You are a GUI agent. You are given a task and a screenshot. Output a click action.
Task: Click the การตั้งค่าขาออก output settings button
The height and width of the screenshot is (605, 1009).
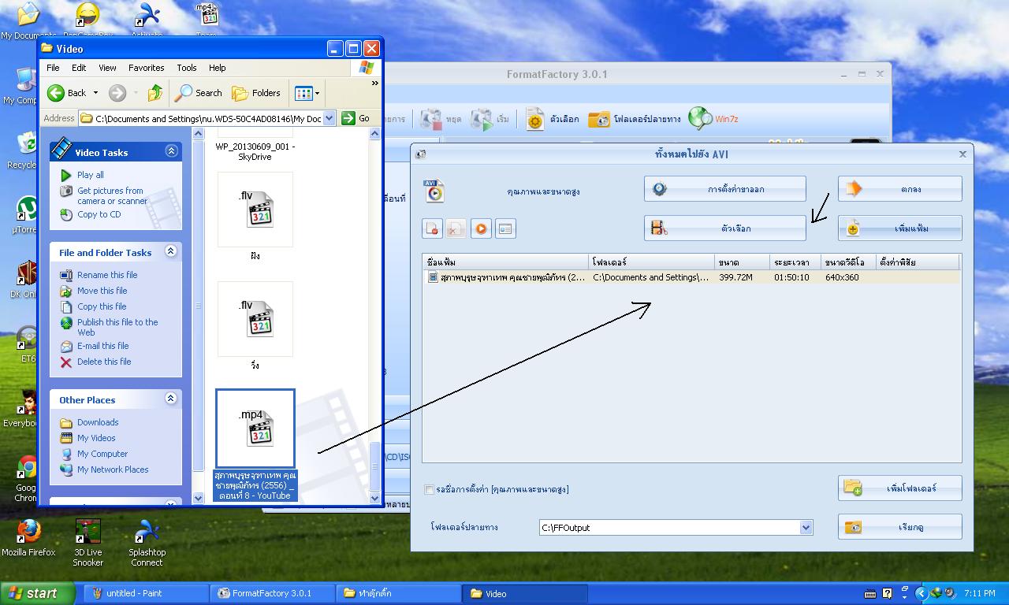[x=724, y=189]
